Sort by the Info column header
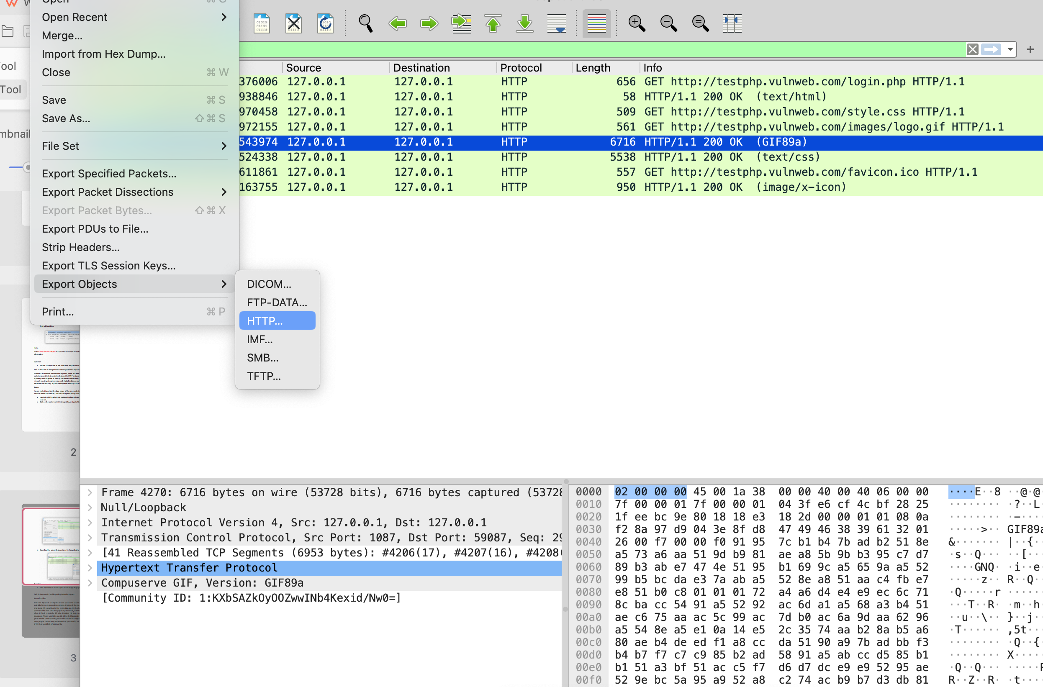Viewport: 1043px width, 687px height. [841, 68]
